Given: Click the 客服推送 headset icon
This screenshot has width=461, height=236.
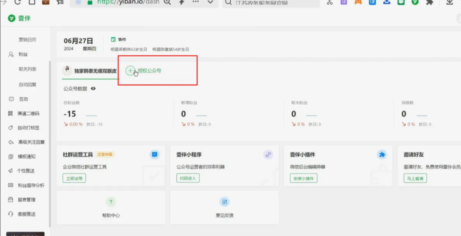Looking at the screenshot, I should (11, 214).
